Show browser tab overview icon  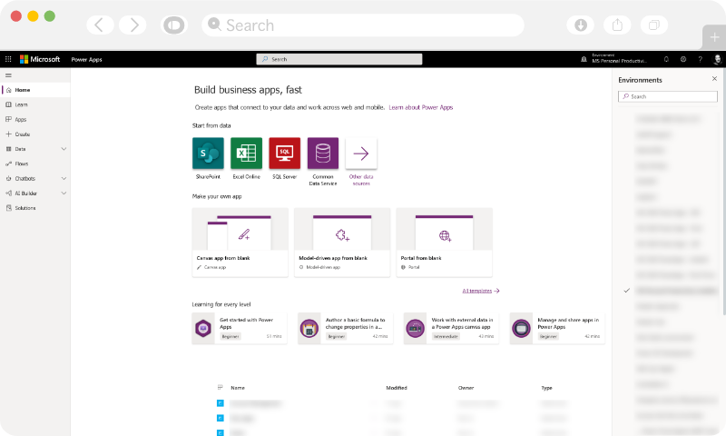point(654,25)
